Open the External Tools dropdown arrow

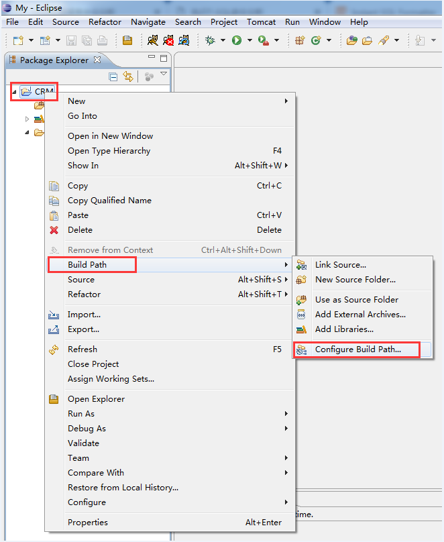click(x=277, y=40)
